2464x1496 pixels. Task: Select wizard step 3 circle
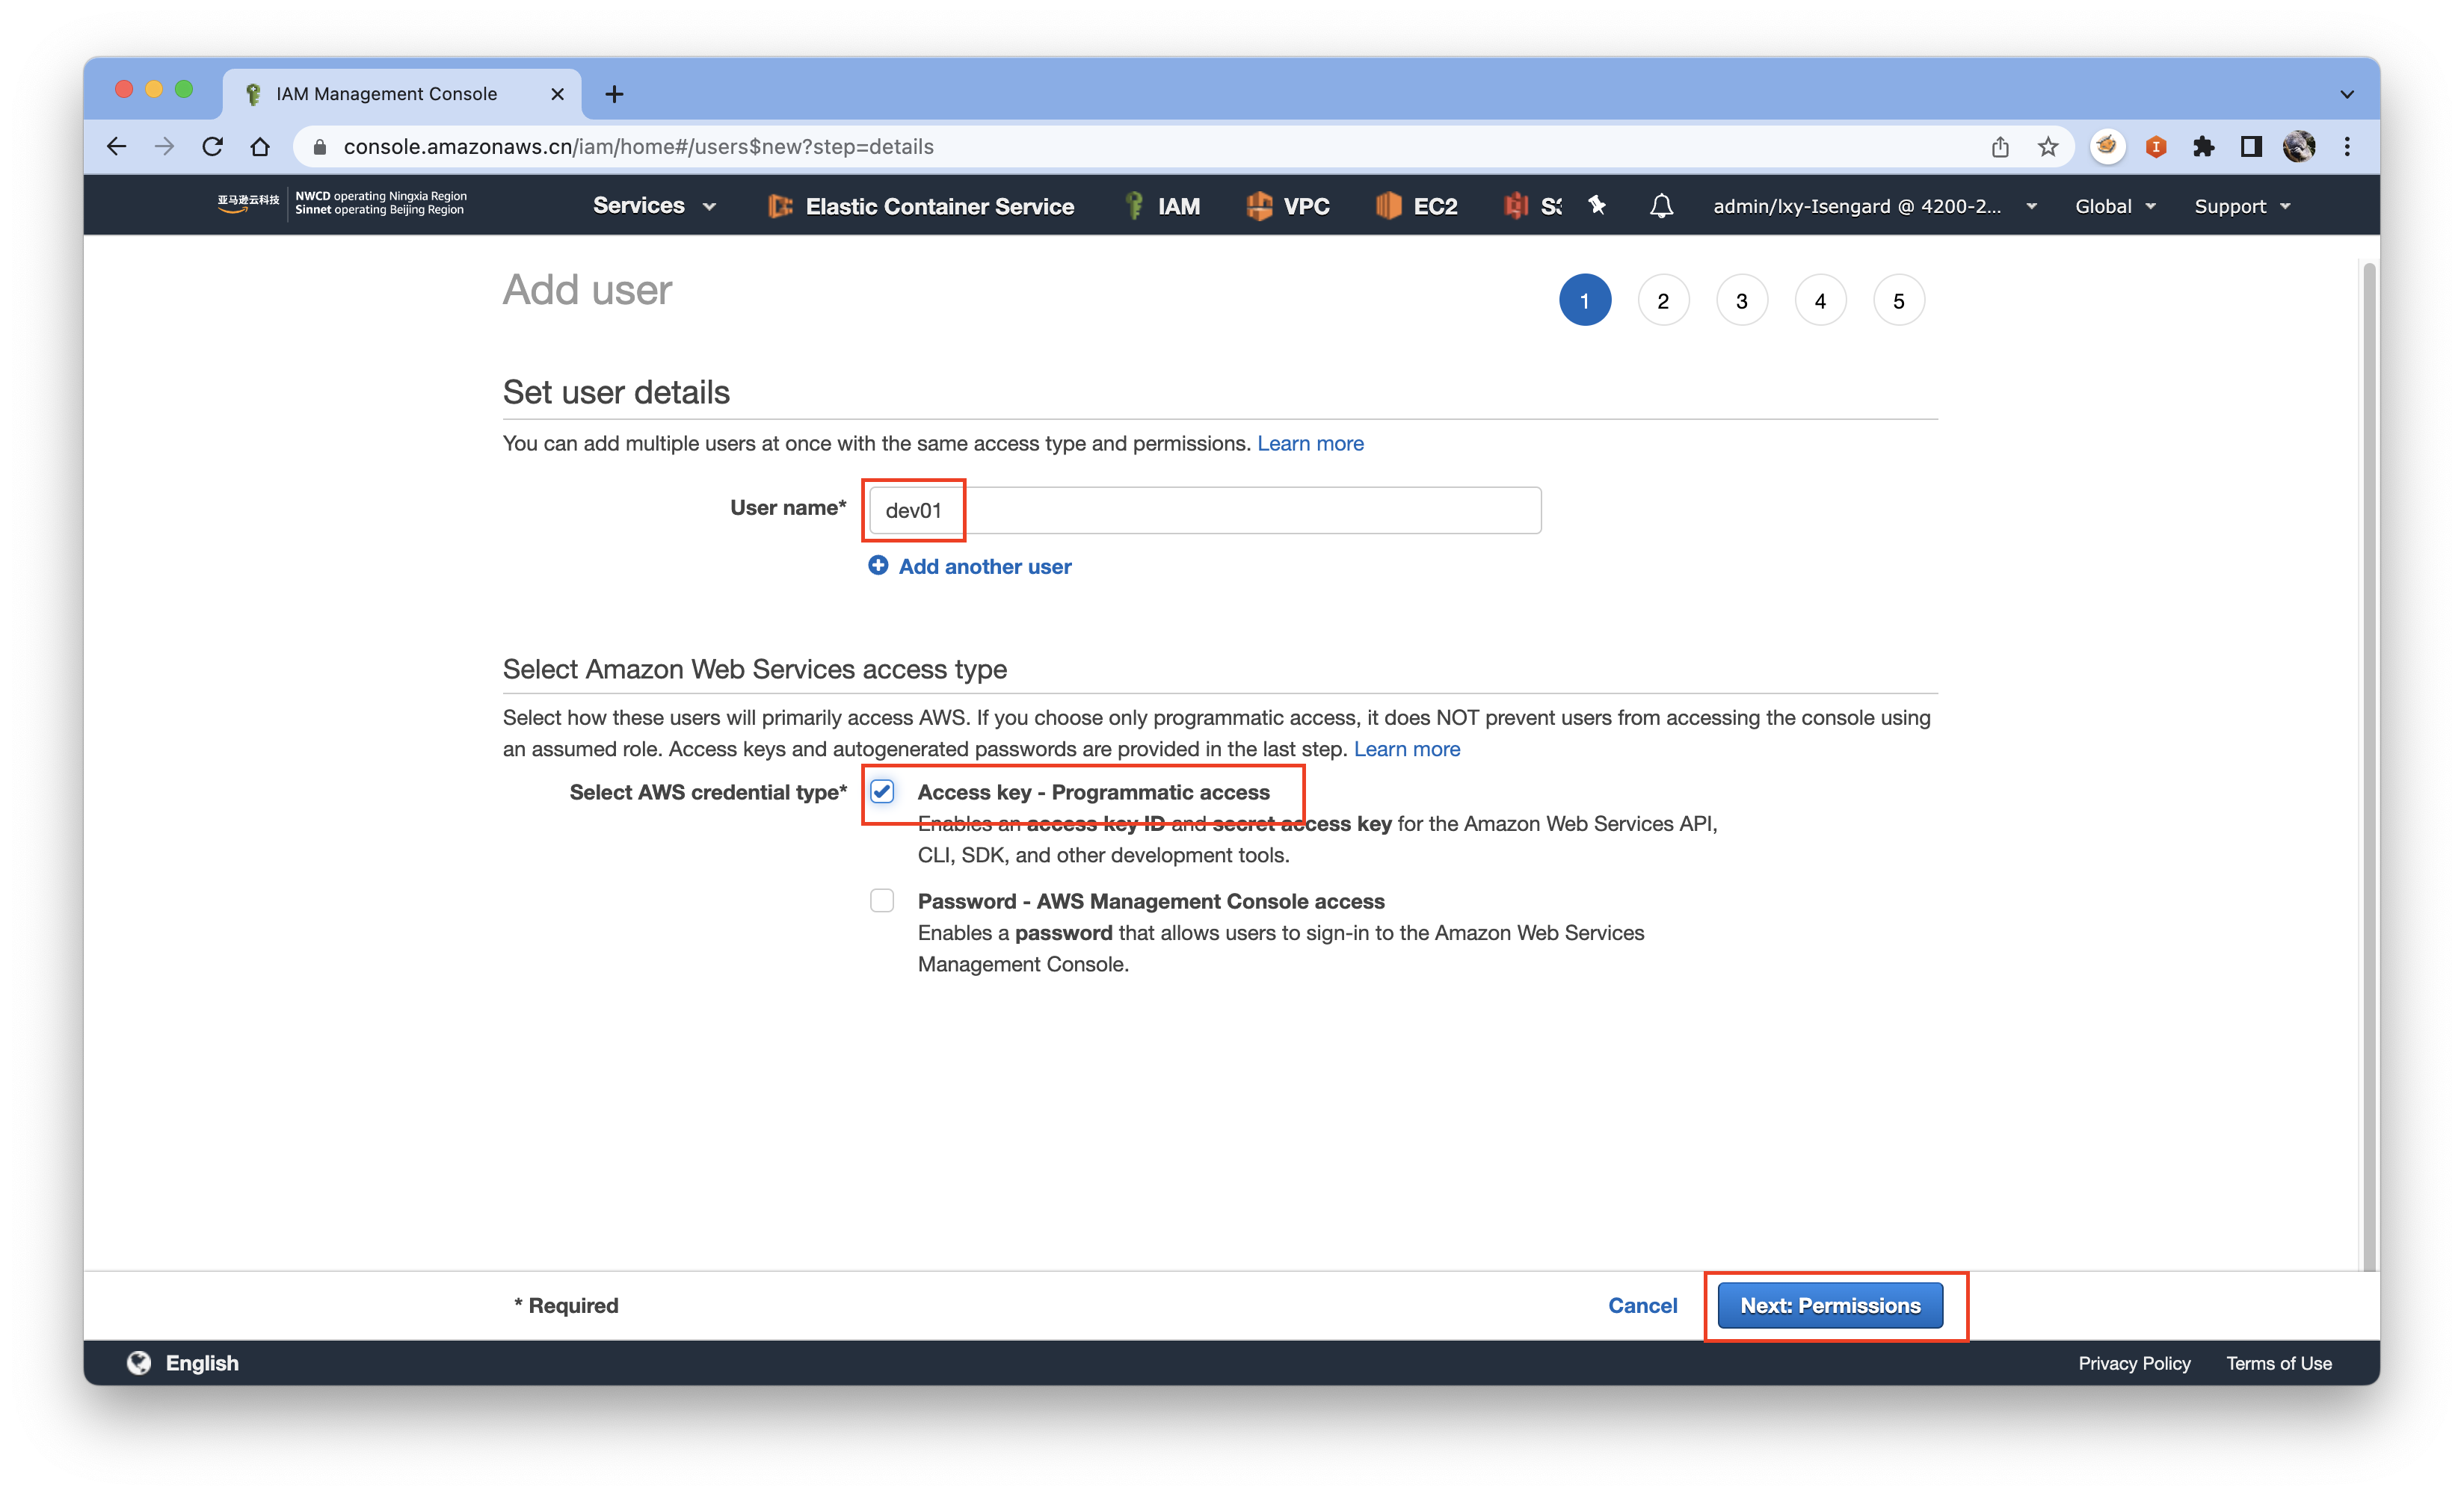[1742, 300]
